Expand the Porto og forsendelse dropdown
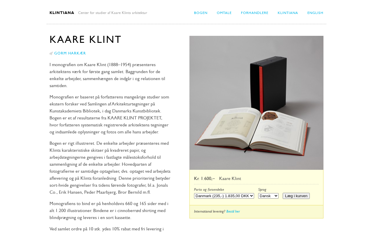Screen dimensions: 373x233 click(224, 196)
